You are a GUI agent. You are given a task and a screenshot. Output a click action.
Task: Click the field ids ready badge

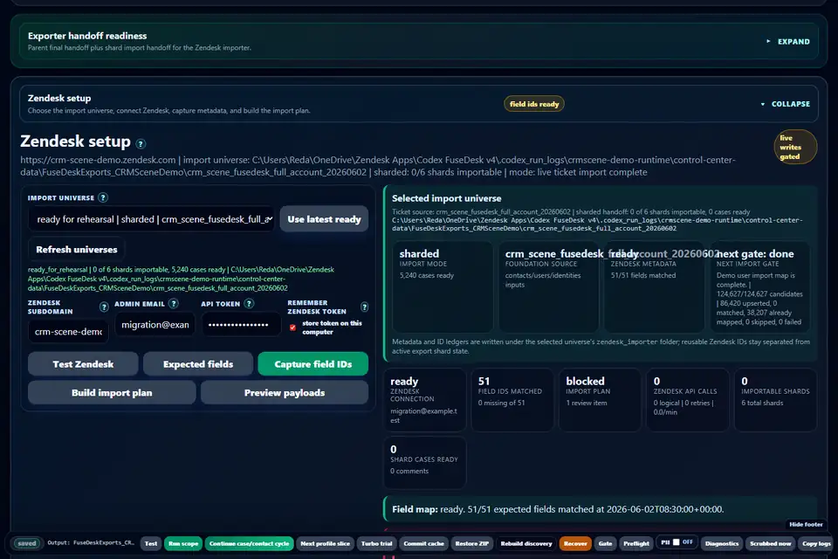point(534,104)
